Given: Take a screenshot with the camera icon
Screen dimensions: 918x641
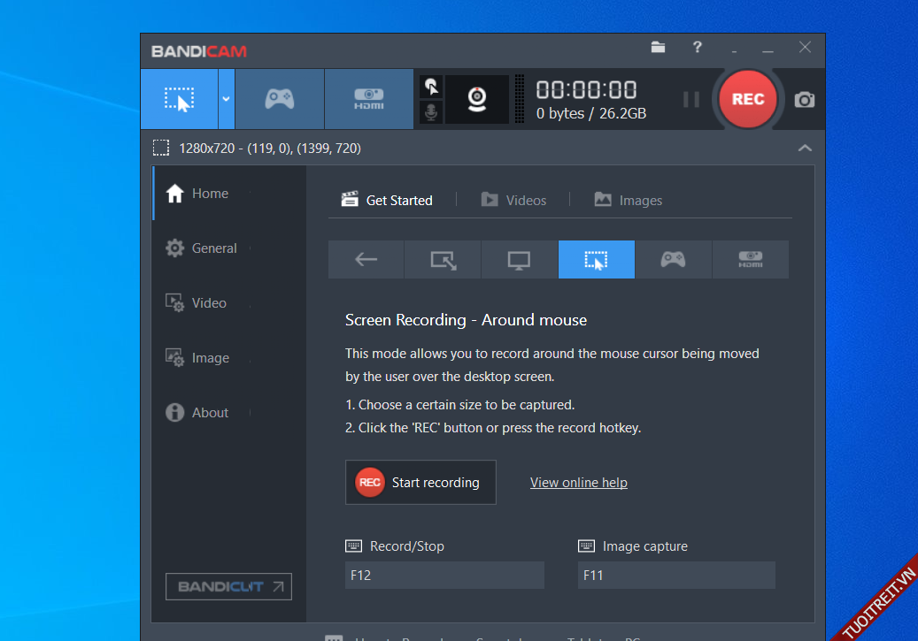Looking at the screenshot, I should [804, 100].
